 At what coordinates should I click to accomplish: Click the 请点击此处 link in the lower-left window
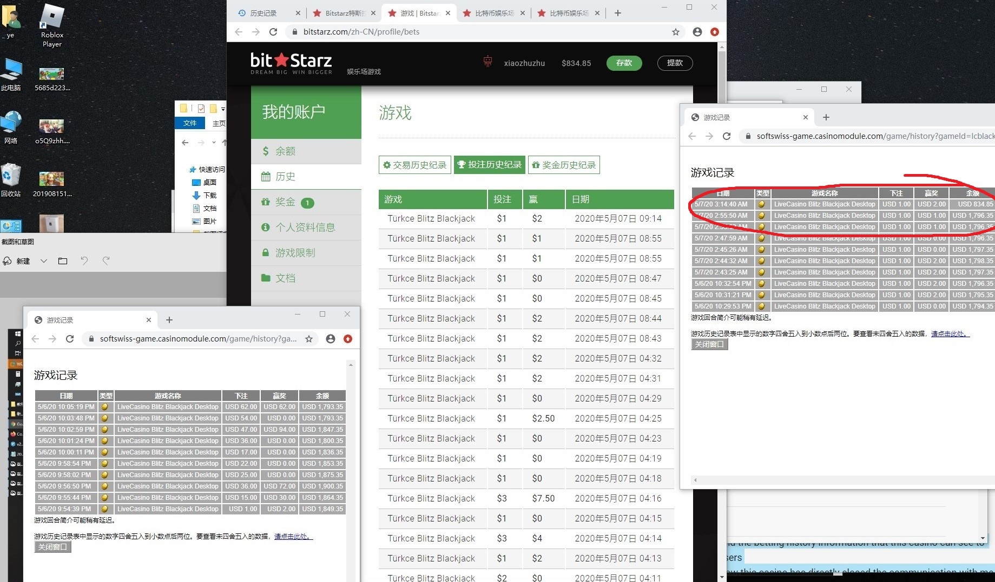(293, 536)
